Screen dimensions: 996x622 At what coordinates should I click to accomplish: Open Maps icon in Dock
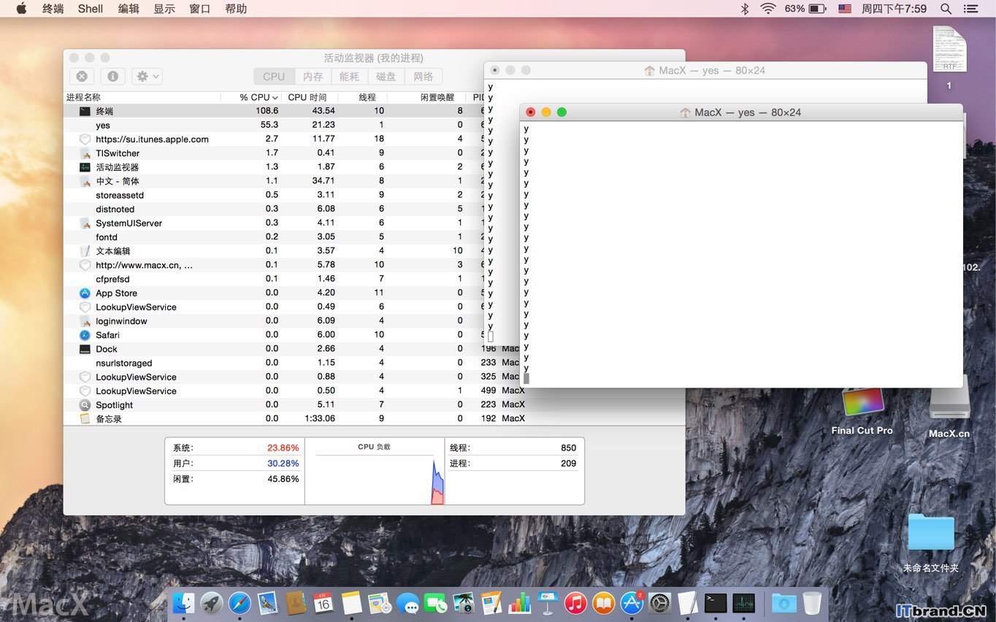[380, 603]
